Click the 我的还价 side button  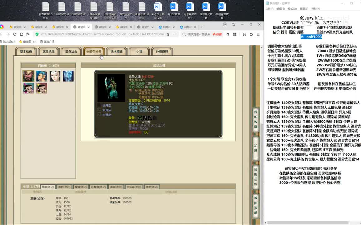coord(255,177)
